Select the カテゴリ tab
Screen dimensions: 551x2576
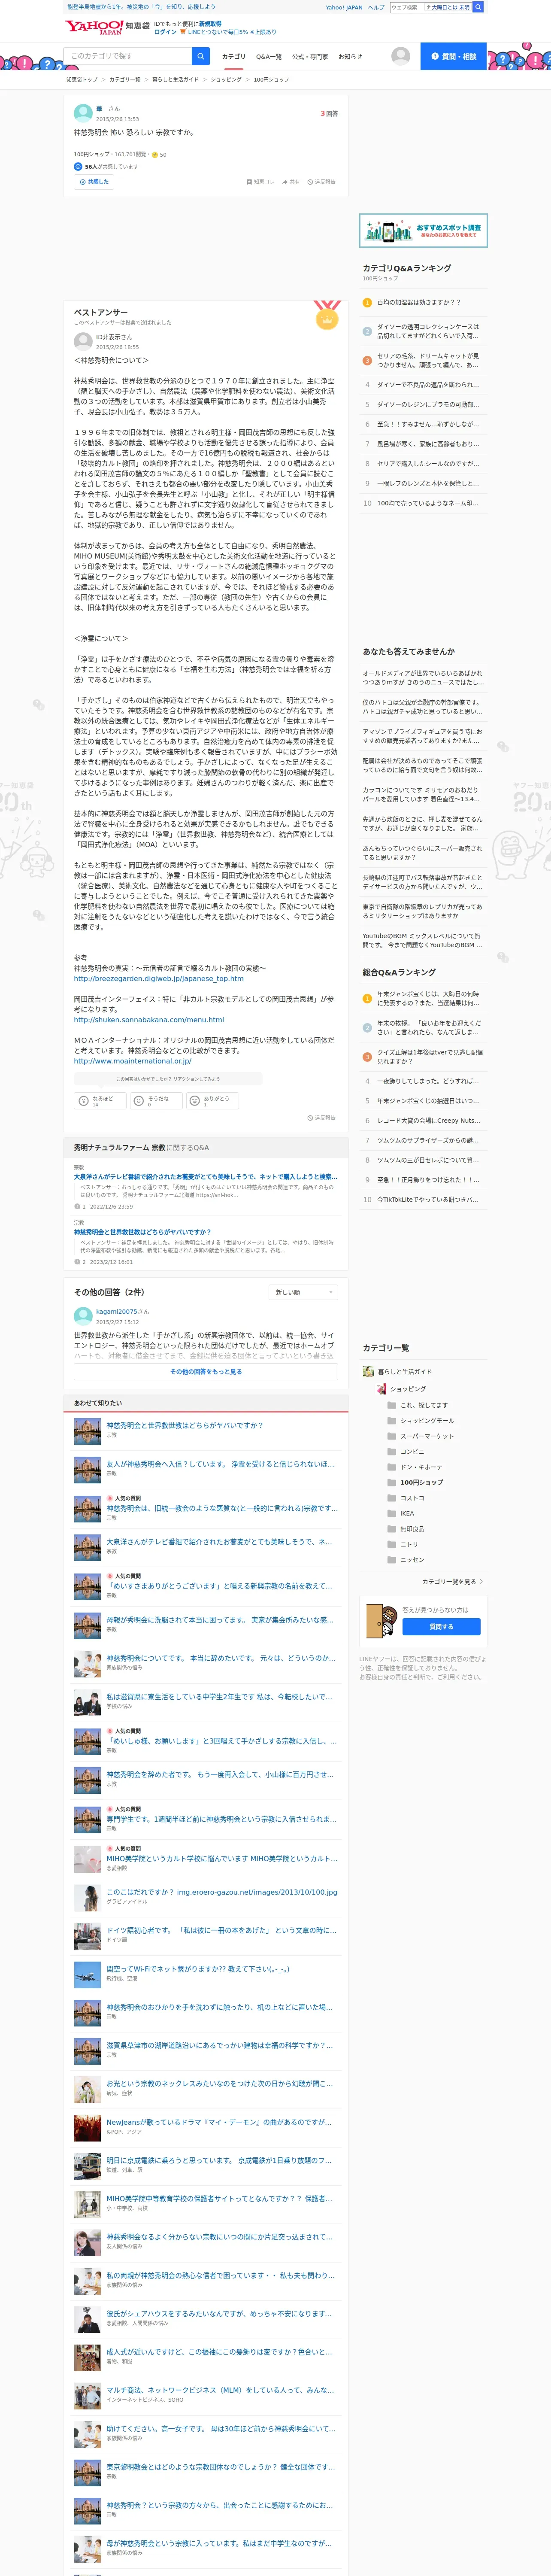coord(233,57)
